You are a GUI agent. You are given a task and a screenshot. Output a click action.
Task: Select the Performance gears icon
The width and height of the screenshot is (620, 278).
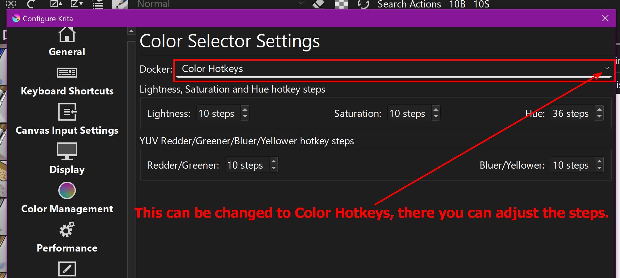coord(67,230)
